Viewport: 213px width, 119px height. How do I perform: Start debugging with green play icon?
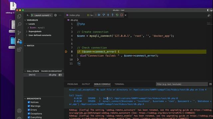32,15
